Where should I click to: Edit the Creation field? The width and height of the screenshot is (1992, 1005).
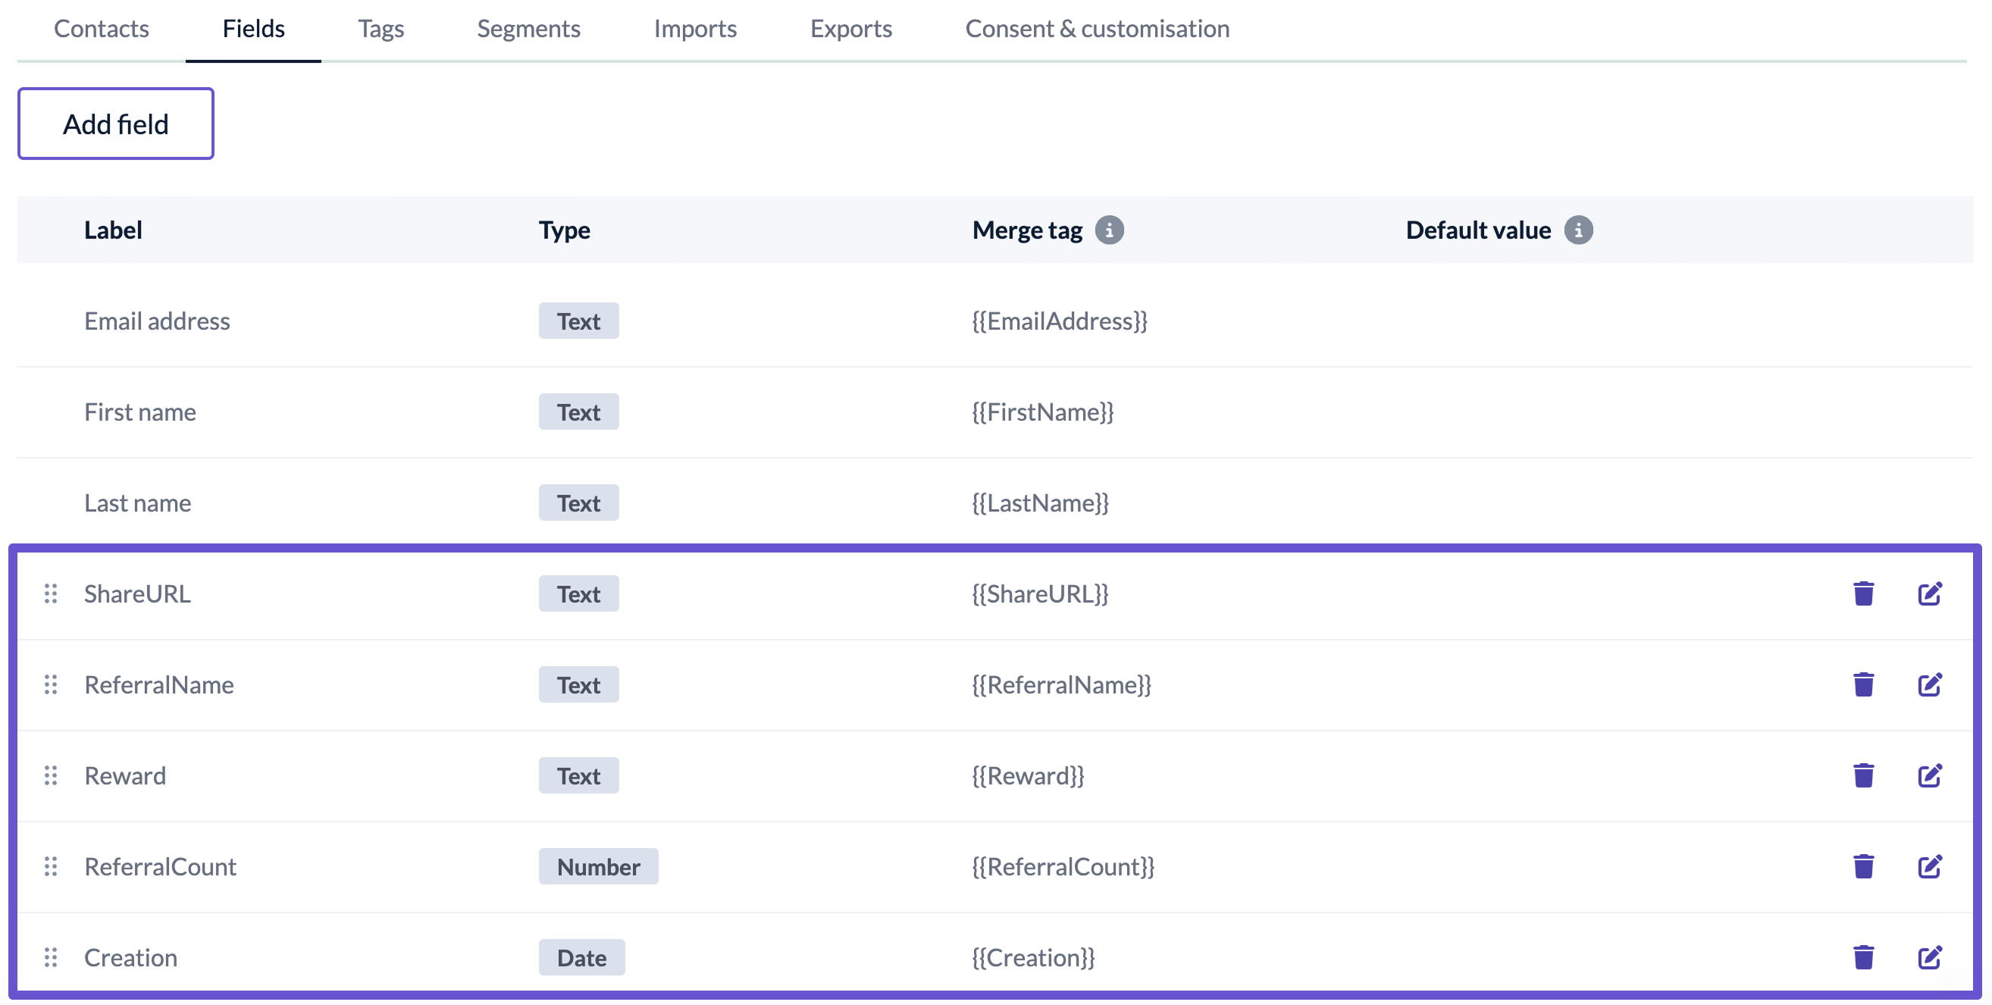(1930, 958)
